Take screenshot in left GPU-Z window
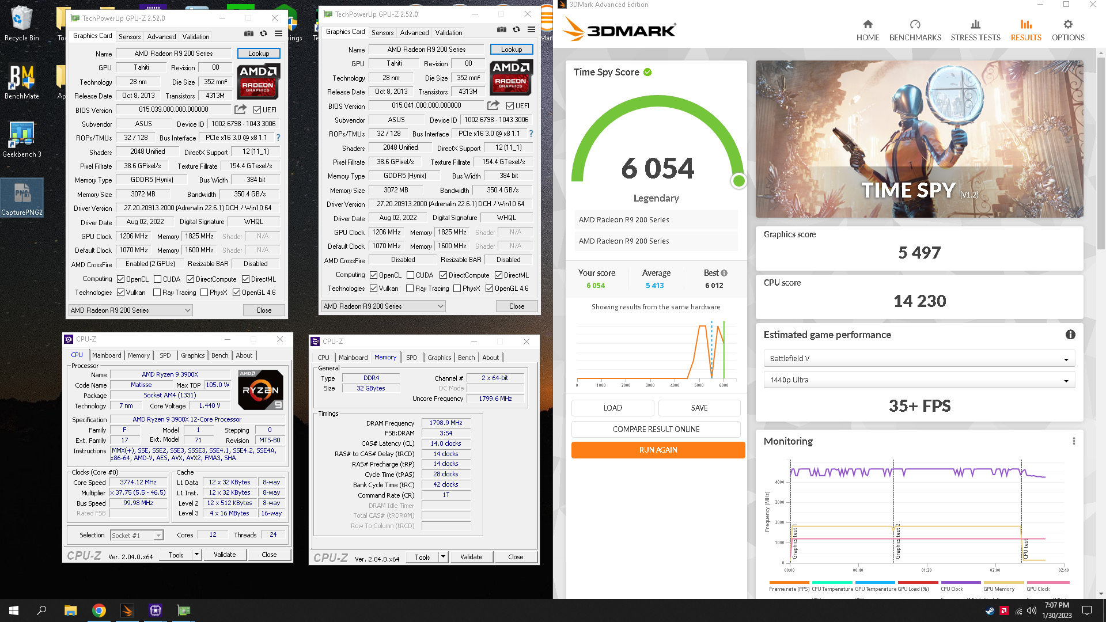 [x=248, y=33]
